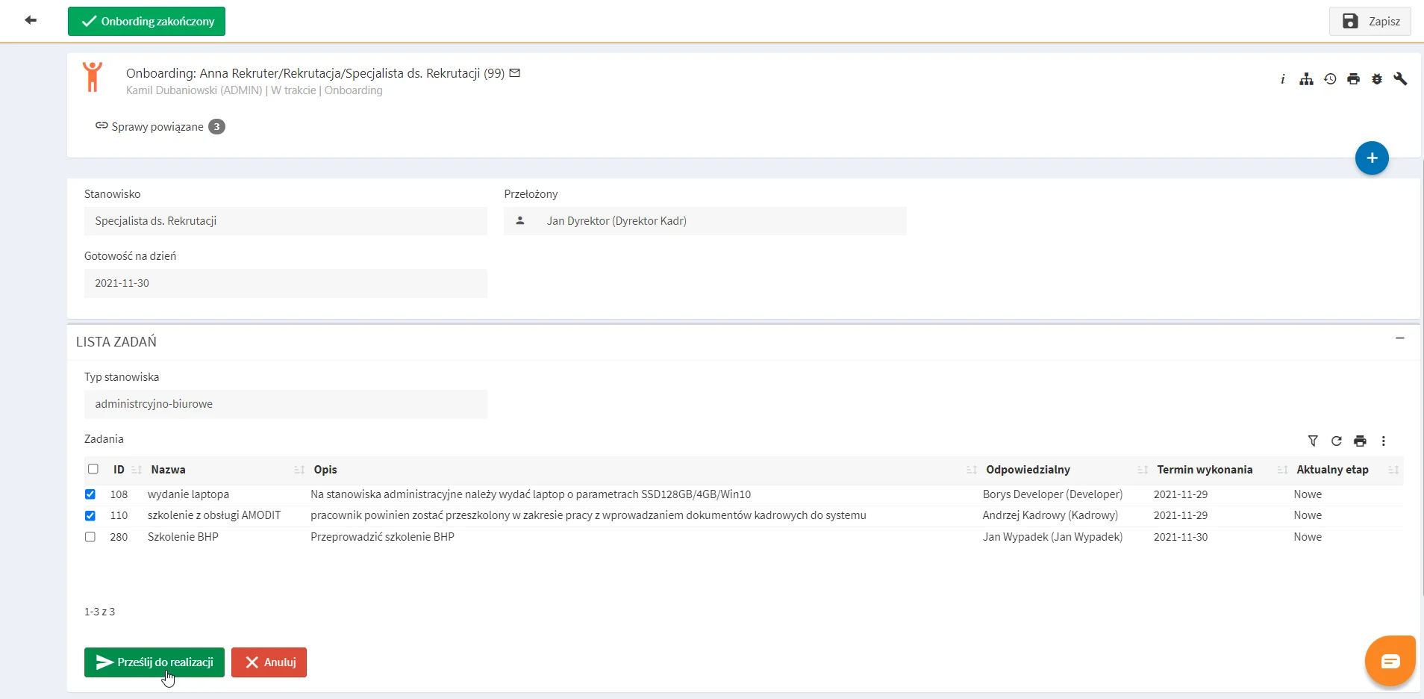
Task: Open the orange chat widget
Action: 1390,661
